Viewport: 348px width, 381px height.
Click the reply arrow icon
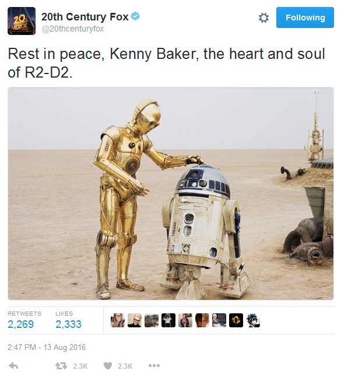(13, 366)
